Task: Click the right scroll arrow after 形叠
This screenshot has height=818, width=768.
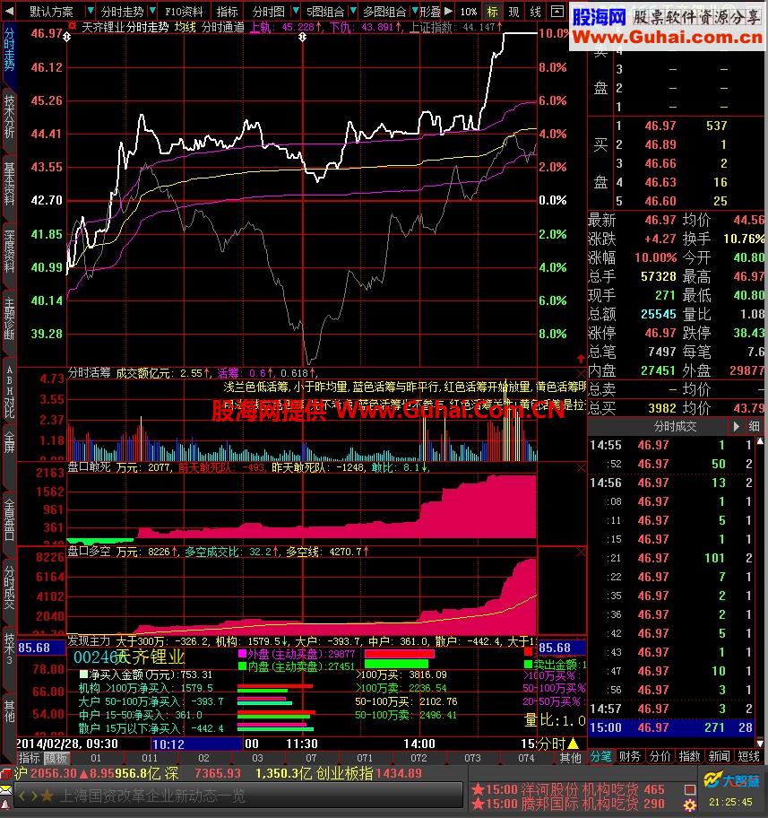Action: click(447, 11)
